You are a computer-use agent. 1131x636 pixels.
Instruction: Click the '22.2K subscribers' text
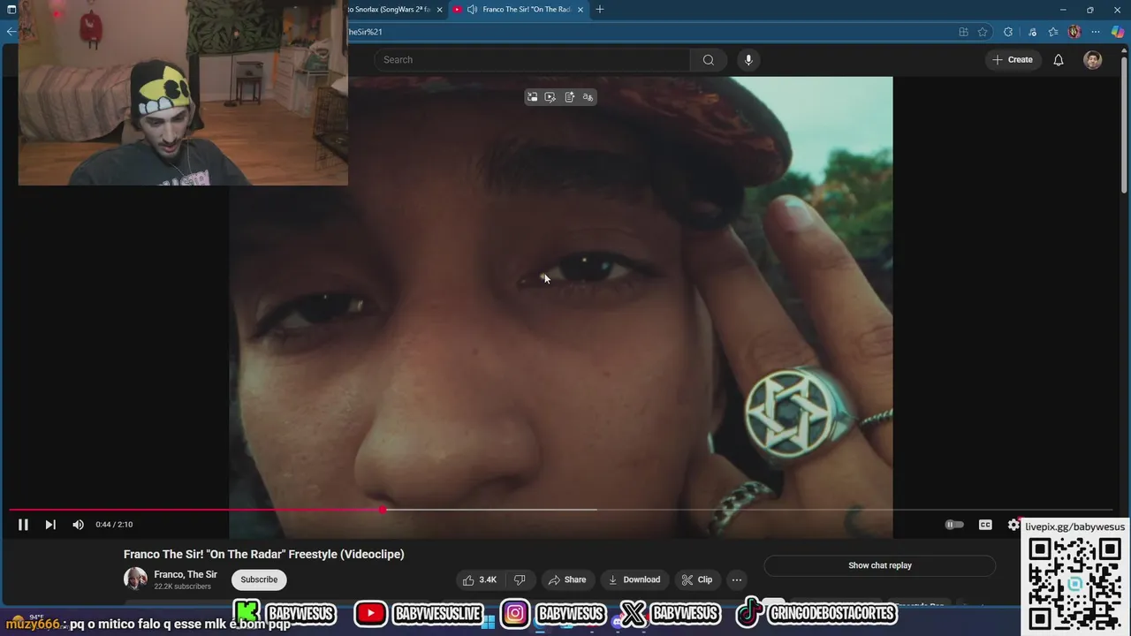(x=182, y=587)
